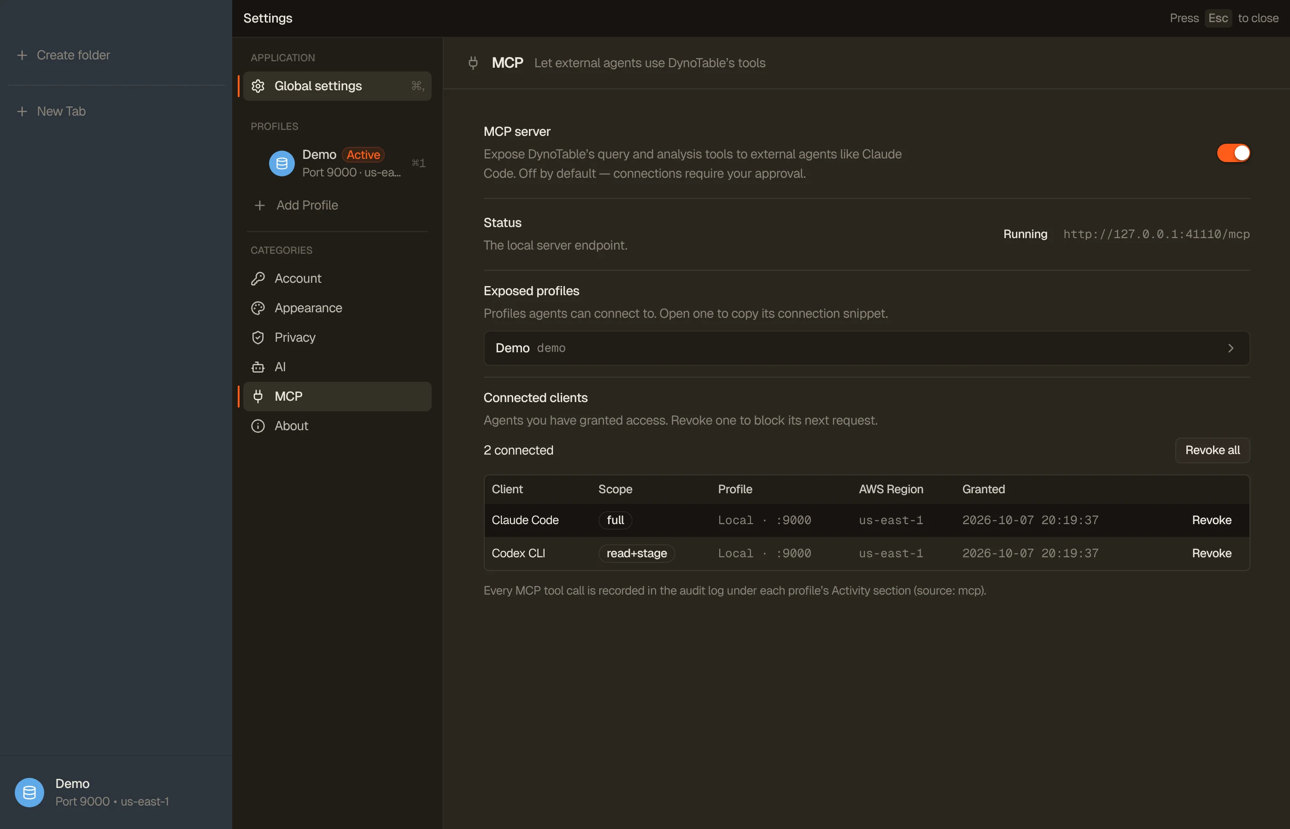Image resolution: width=1290 pixels, height=829 pixels.
Task: Click the shield icon for Privacy
Action: coord(258,338)
